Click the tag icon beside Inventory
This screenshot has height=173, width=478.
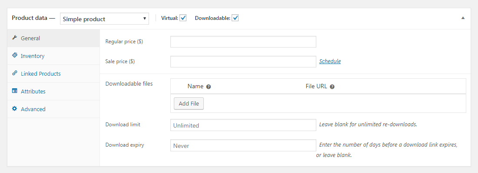pos(14,55)
